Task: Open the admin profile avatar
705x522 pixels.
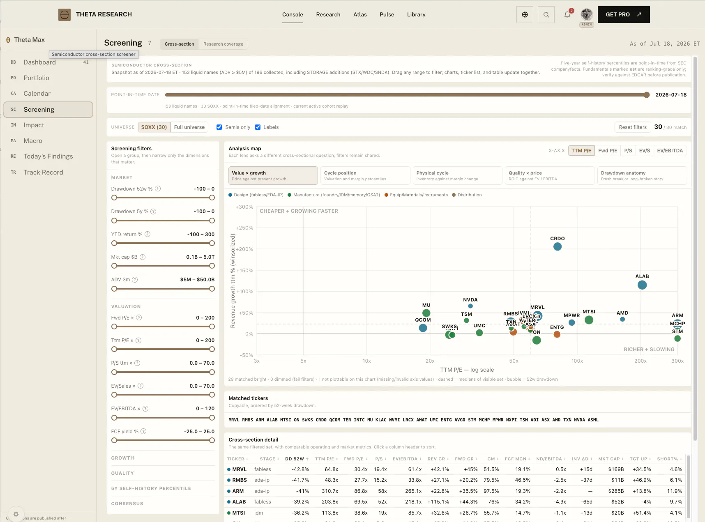Action: point(587,15)
